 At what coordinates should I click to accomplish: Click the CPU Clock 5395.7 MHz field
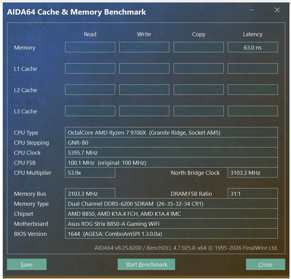[x=171, y=152]
